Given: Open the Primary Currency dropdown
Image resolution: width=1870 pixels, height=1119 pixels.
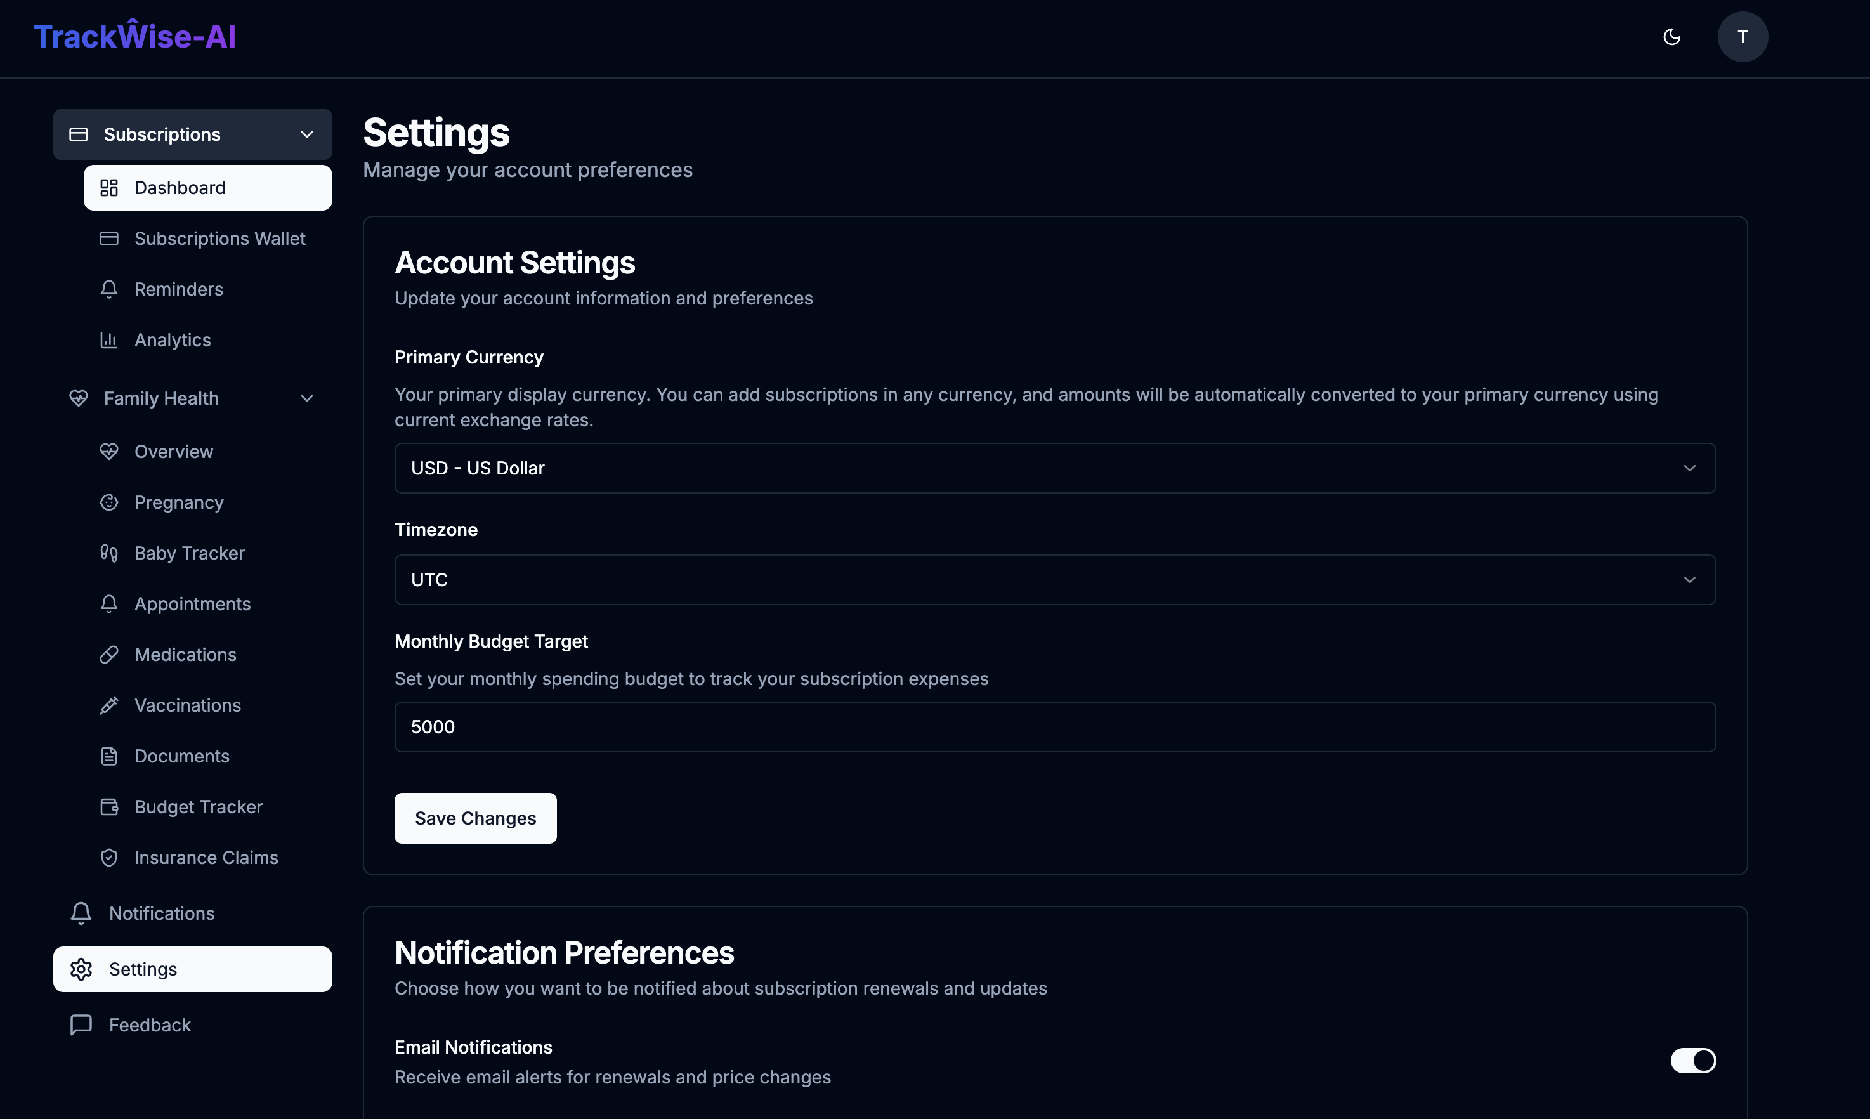Looking at the screenshot, I should pos(1054,468).
